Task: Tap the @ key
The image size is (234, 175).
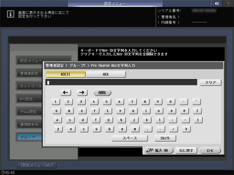Action: click(184, 111)
